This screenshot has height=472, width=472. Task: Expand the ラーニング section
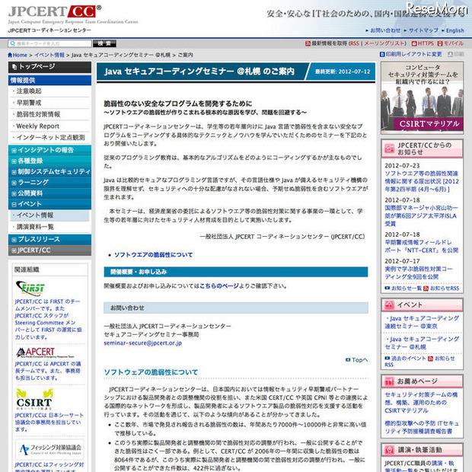[x=14, y=183]
